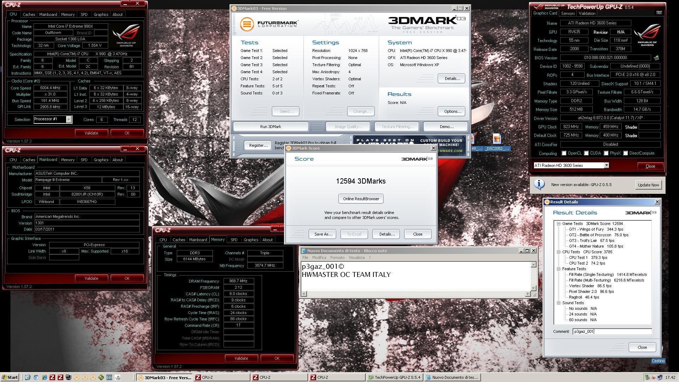Screen dimensions: 679x382
Task: Click OK in the CPU-Z Mainboard window
Action: [x=127, y=278]
